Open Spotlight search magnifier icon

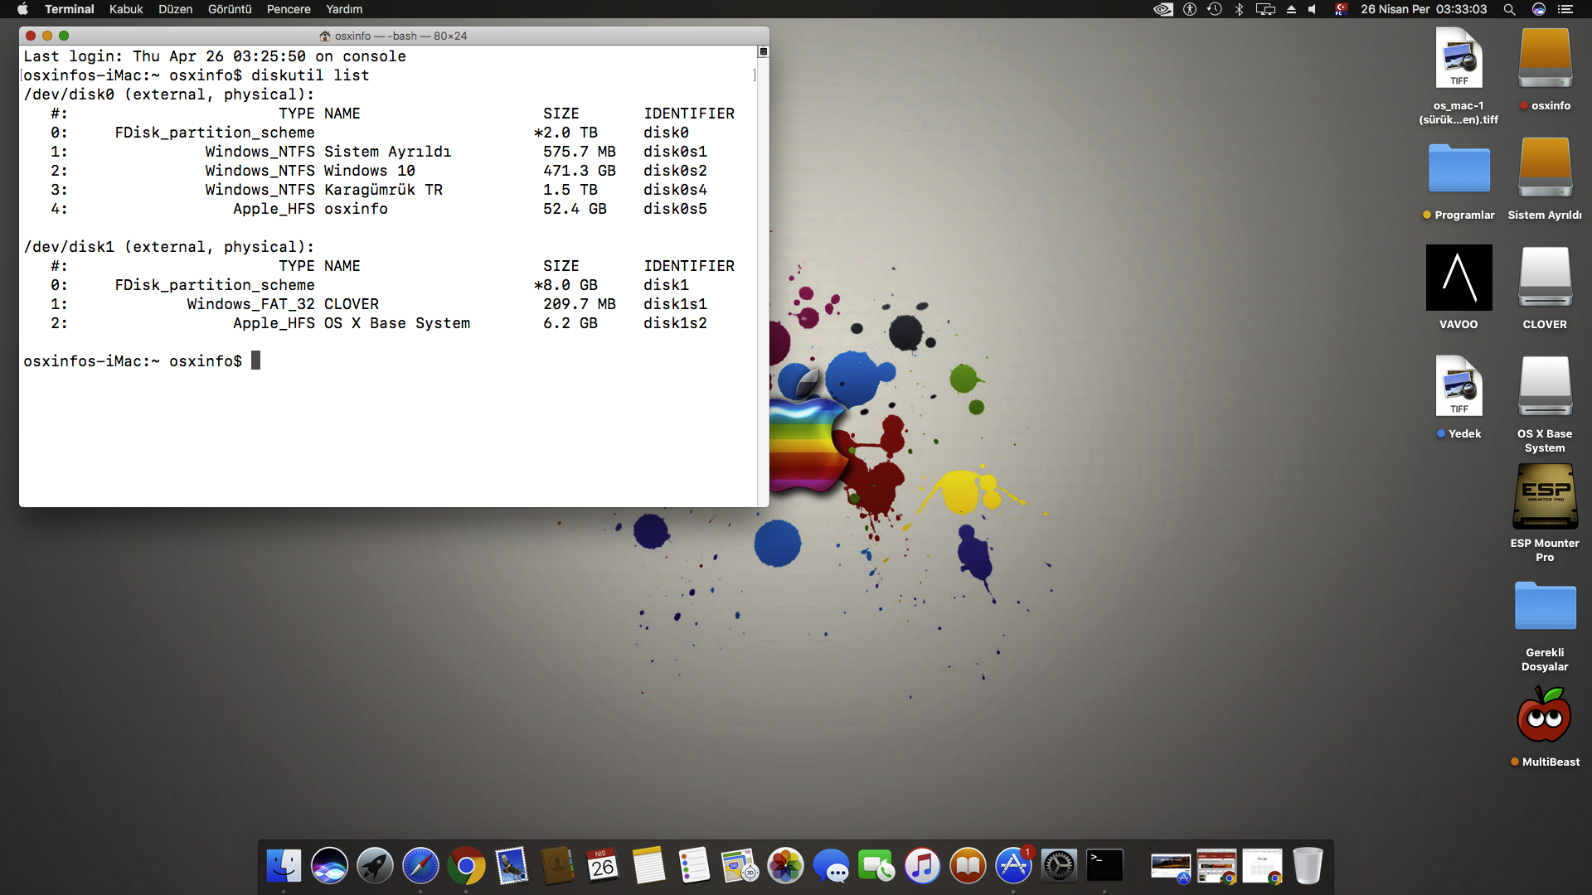(x=1509, y=9)
